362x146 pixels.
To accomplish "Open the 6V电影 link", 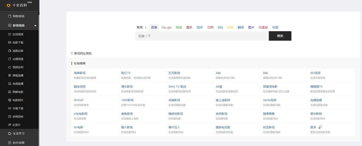I will pos(79,127).
